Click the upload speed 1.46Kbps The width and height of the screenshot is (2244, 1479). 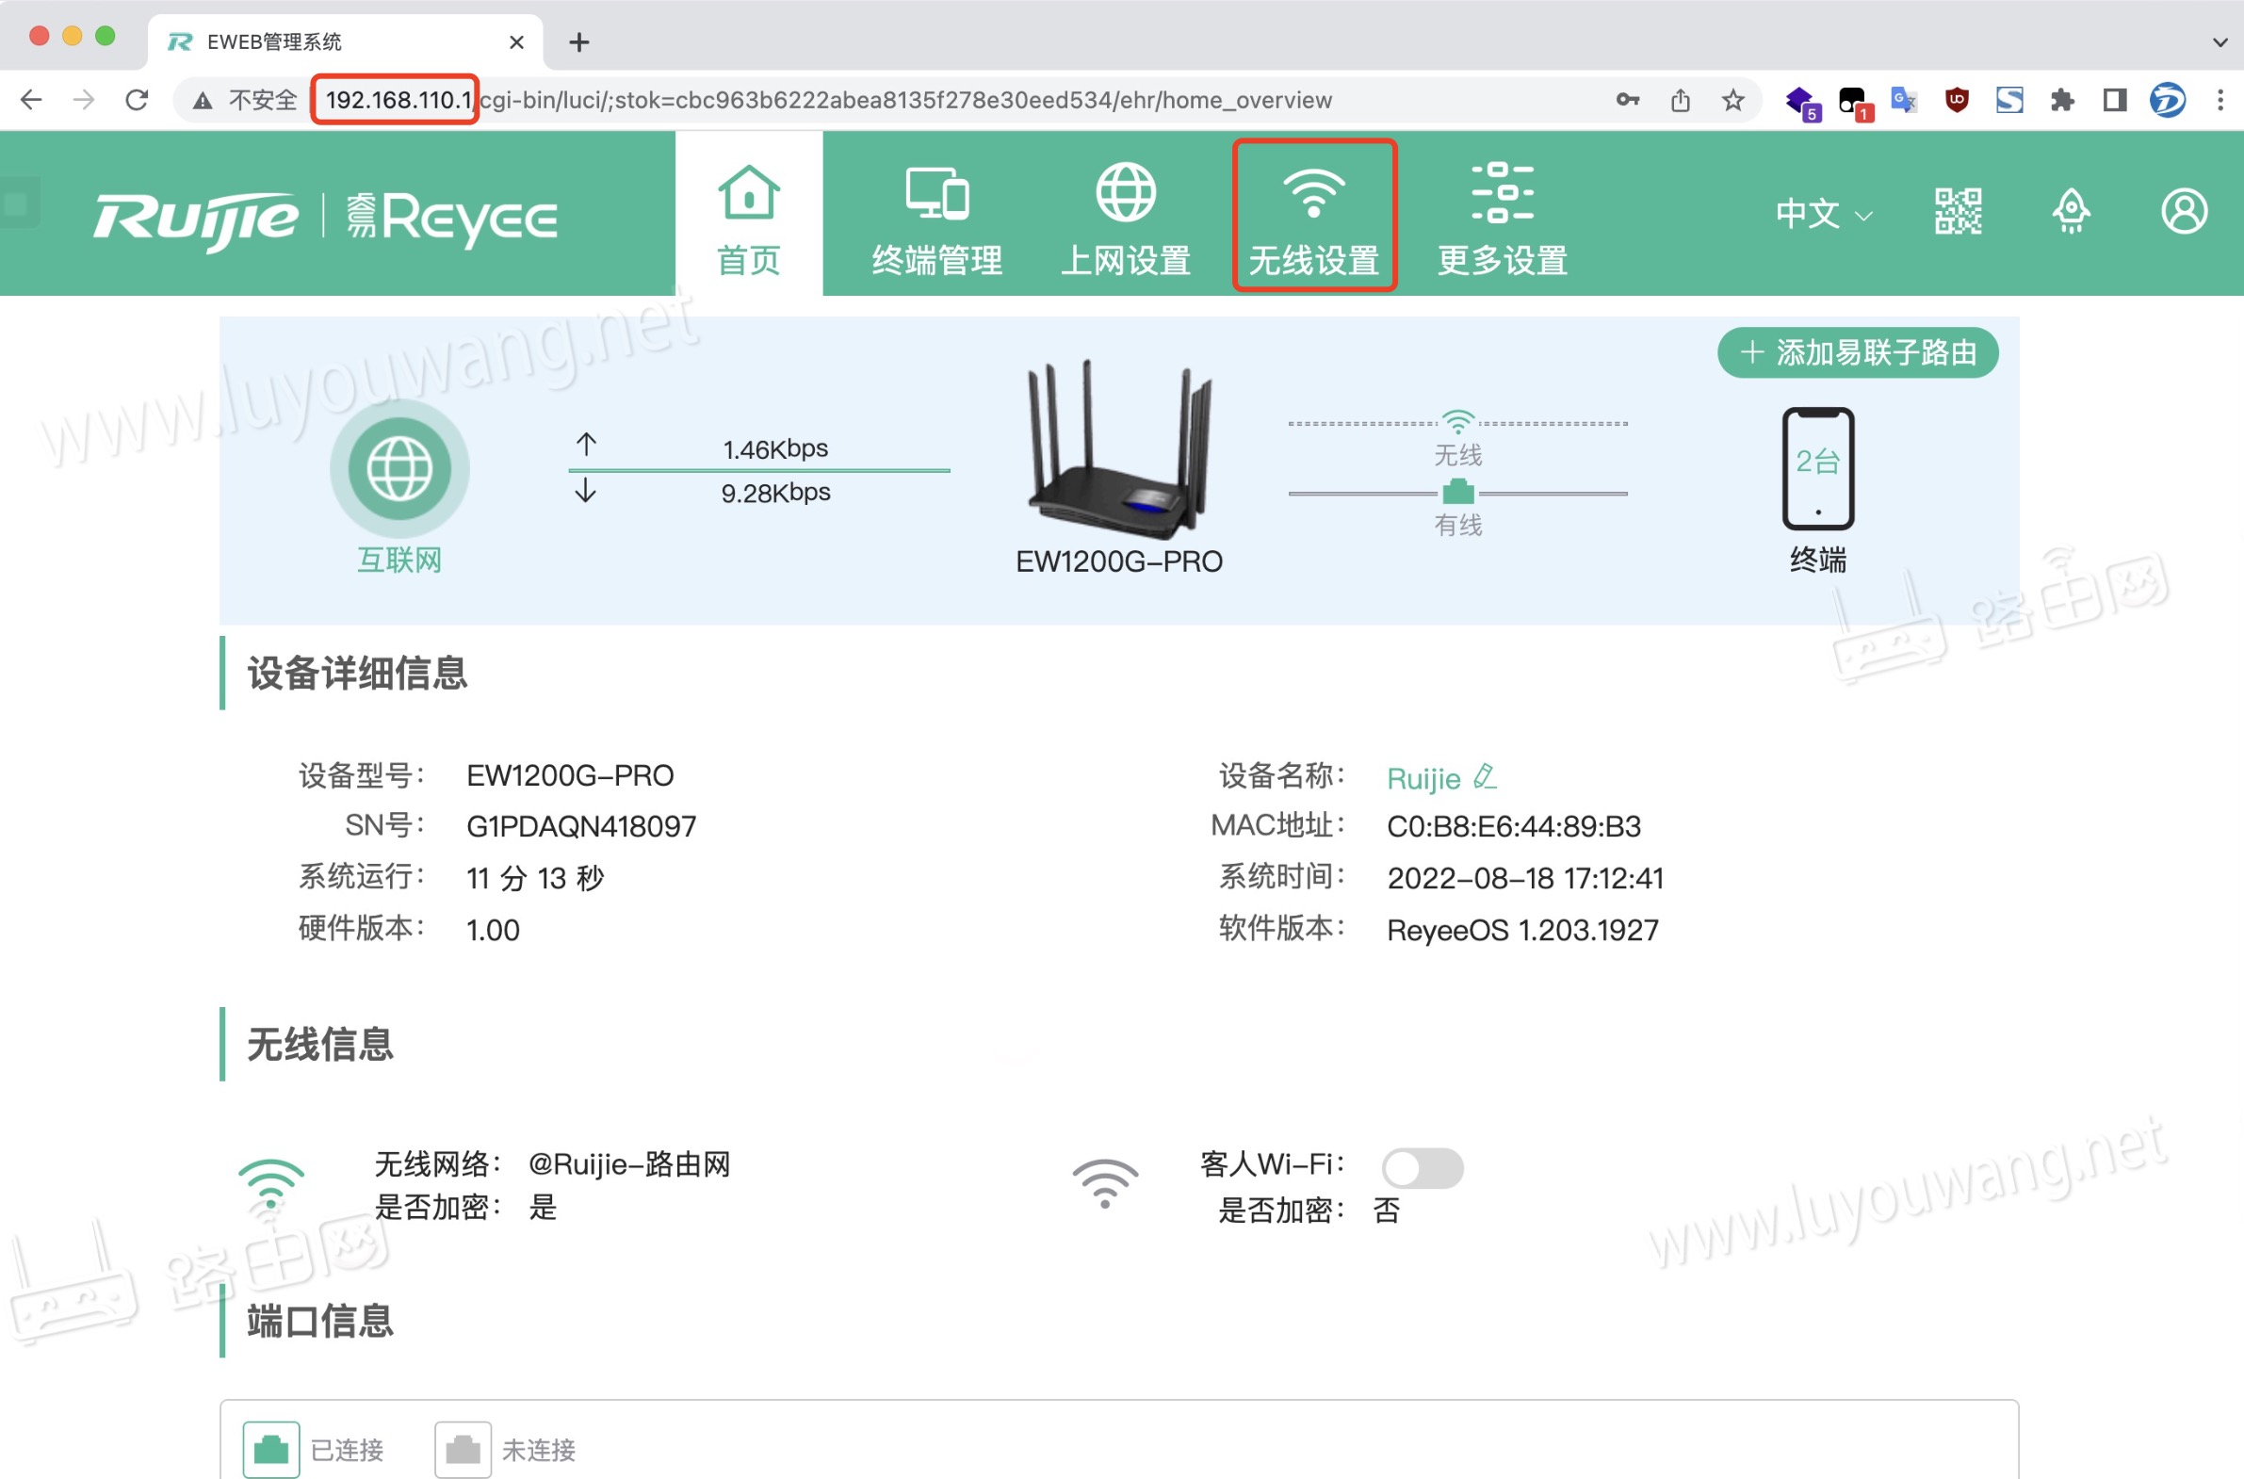click(x=775, y=449)
